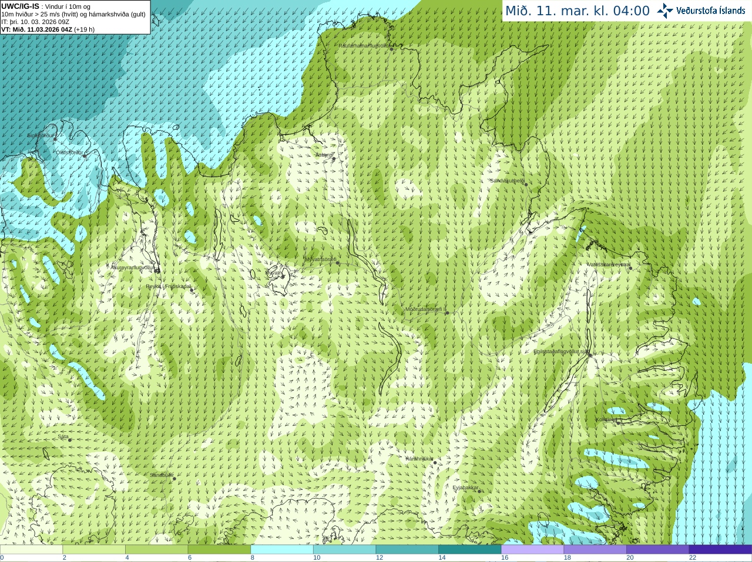Select the Möðrudalsöræfi II station marker
Image resolution: width=752 pixels, height=562 pixels.
447,313
